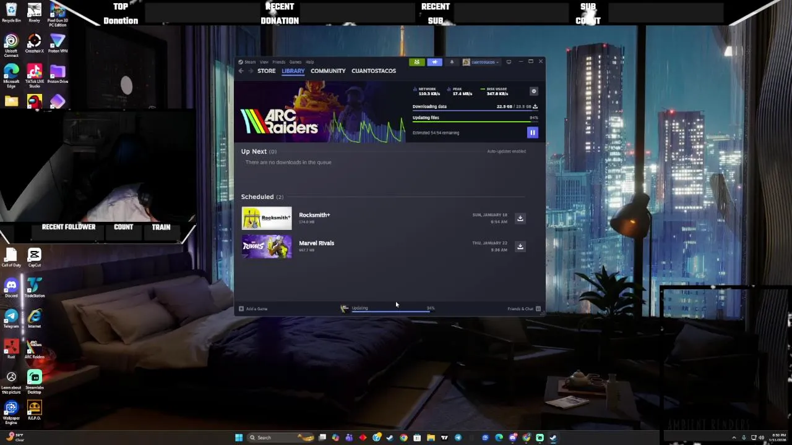
Task: Open the Games menu
Action: click(x=296, y=62)
